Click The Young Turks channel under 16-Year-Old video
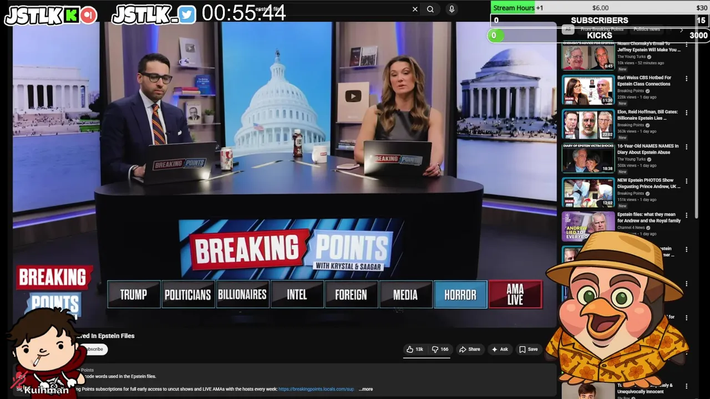Viewport: 710px width, 399px height. [631, 159]
